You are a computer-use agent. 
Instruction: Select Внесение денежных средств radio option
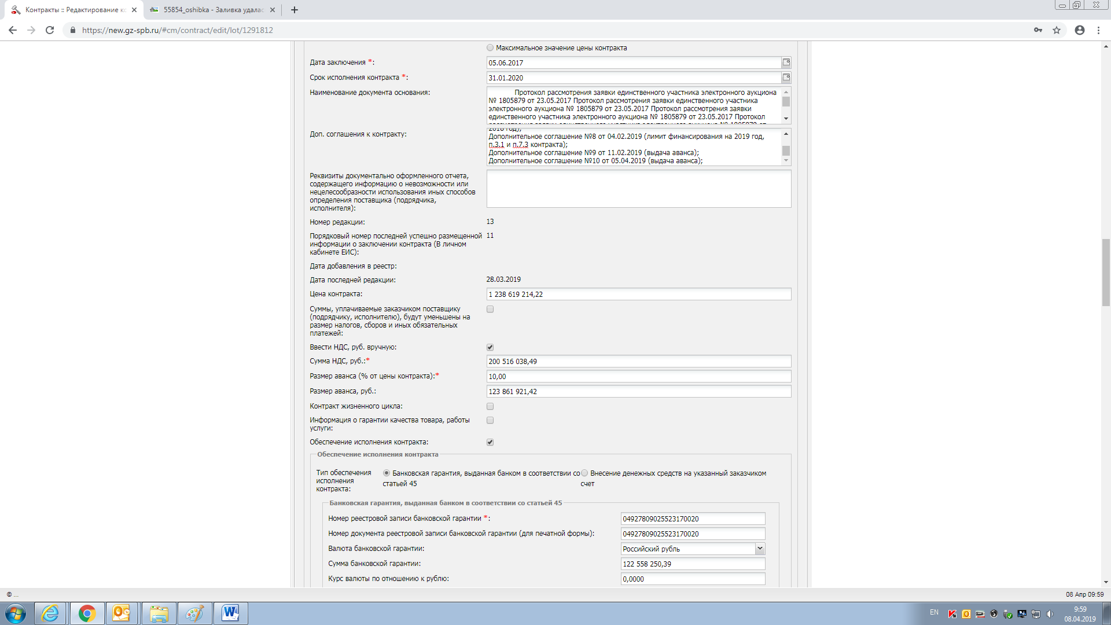(584, 473)
